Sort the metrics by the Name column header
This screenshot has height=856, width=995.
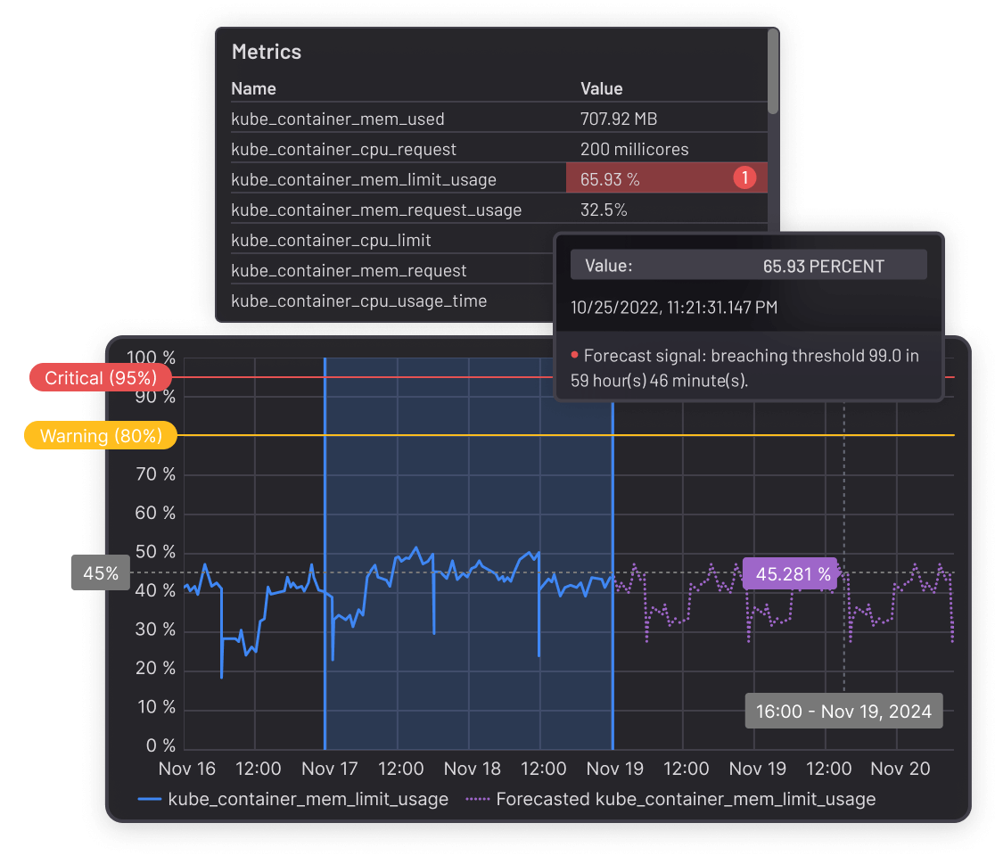click(x=253, y=88)
